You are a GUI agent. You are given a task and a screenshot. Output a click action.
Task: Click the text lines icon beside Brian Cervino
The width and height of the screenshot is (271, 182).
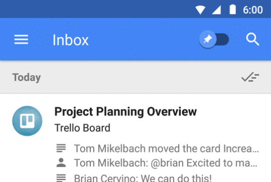click(x=61, y=178)
